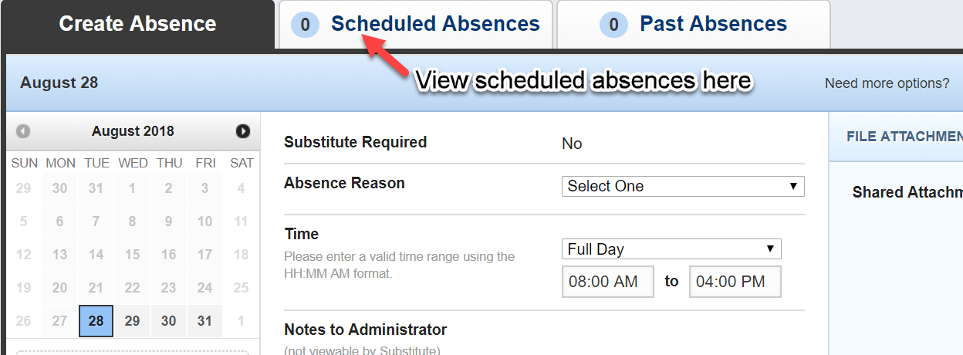Go to next month in calendar
The width and height of the screenshot is (963, 355).
click(x=243, y=131)
